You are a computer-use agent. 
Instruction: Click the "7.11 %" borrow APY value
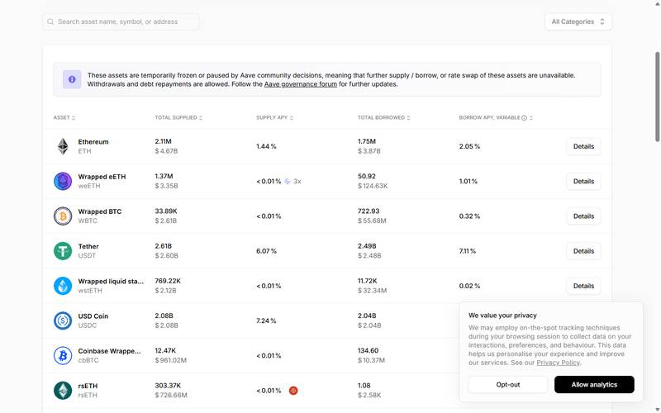[468, 251]
